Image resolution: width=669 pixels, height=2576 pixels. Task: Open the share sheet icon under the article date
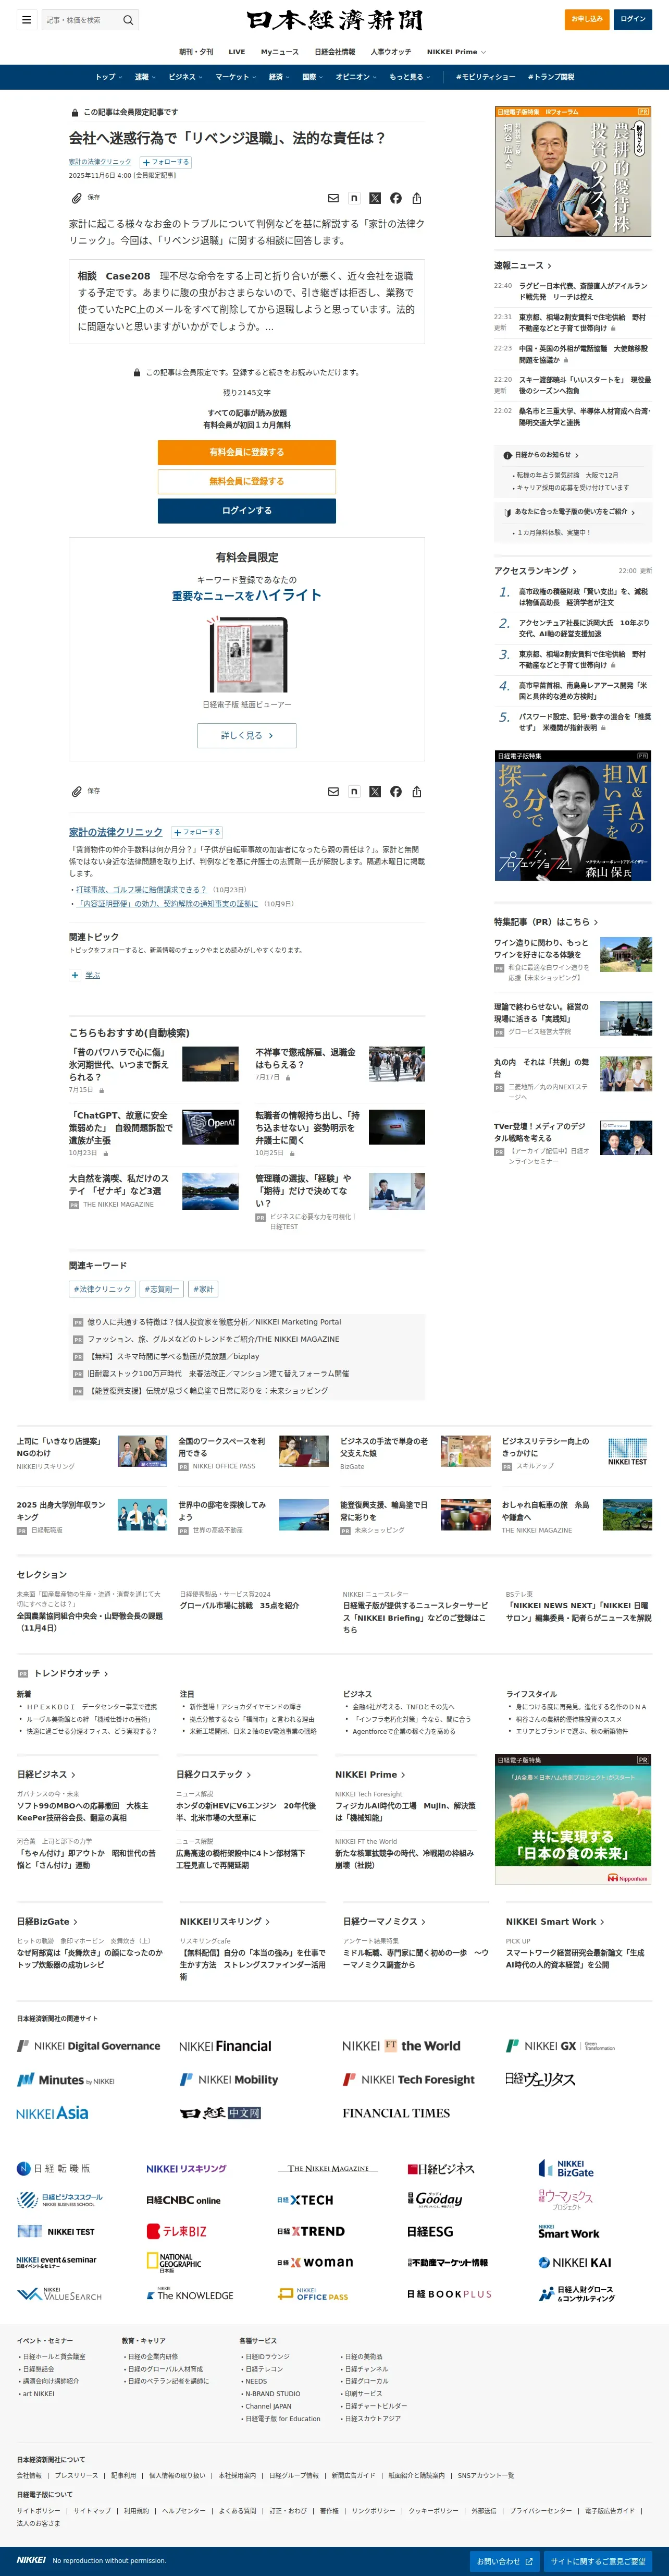click(x=417, y=198)
